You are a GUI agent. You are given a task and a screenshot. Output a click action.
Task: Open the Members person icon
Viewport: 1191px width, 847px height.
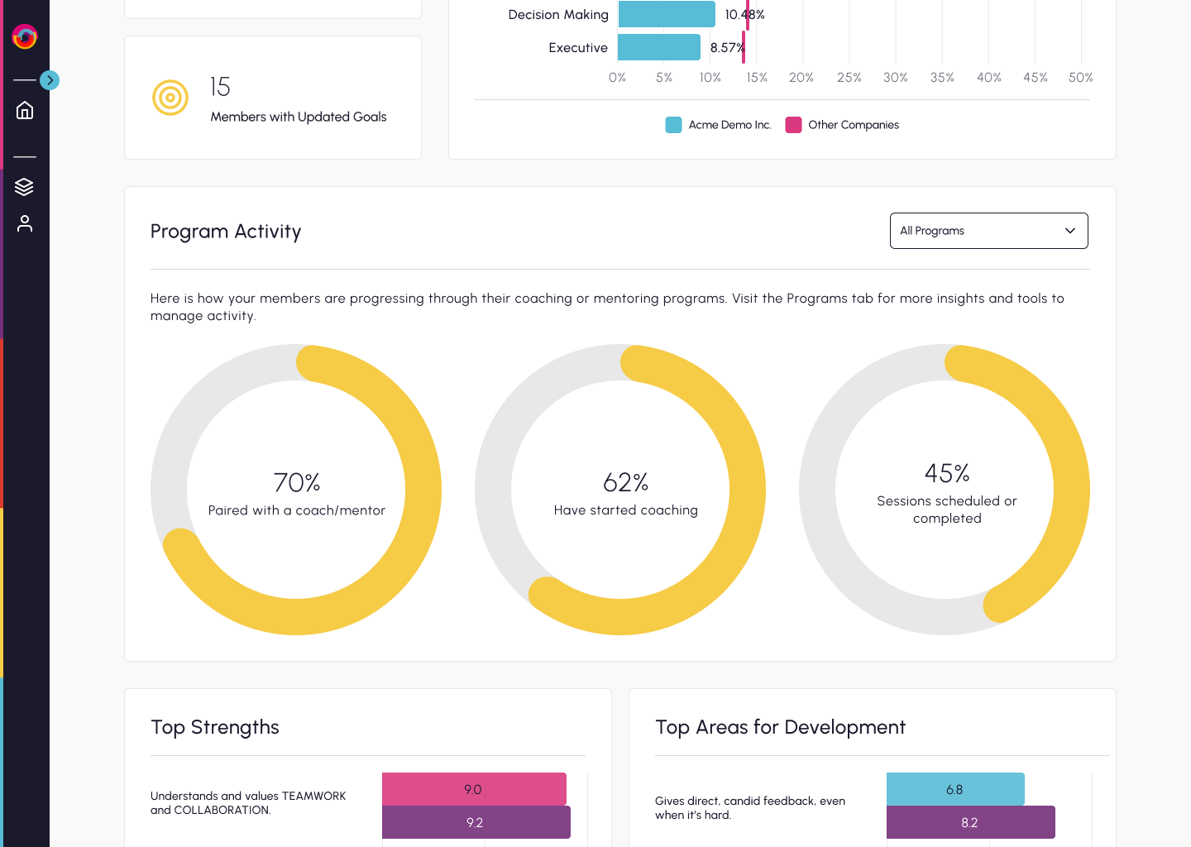[x=25, y=223]
